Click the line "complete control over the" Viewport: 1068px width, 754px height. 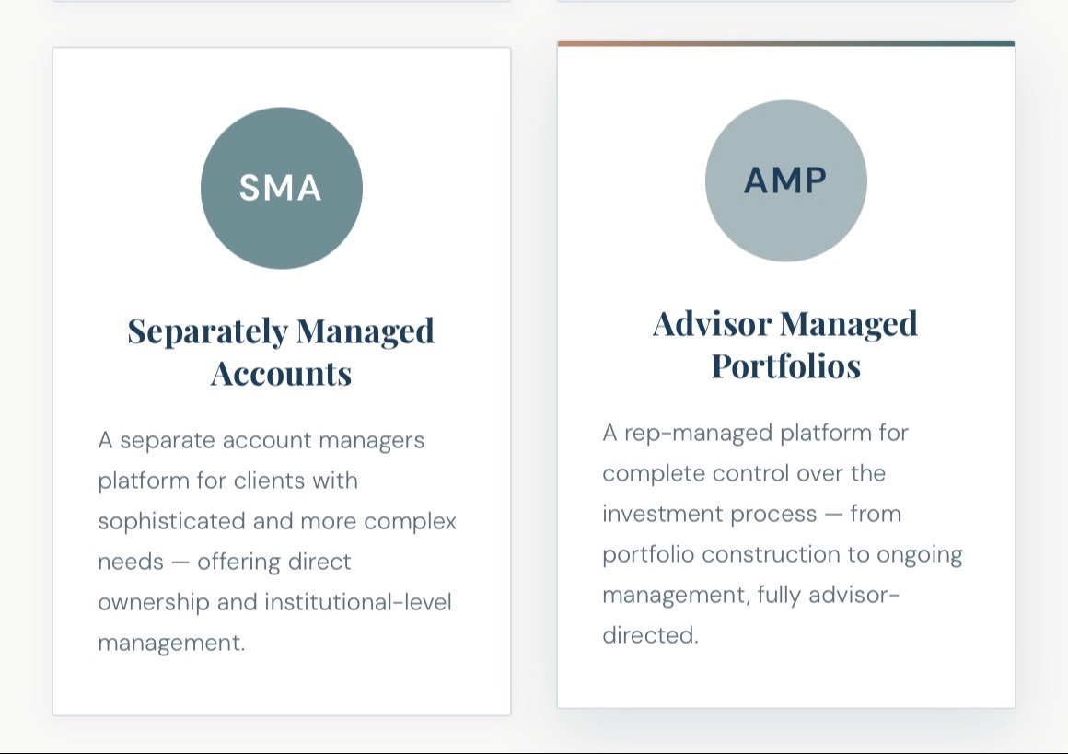(744, 473)
